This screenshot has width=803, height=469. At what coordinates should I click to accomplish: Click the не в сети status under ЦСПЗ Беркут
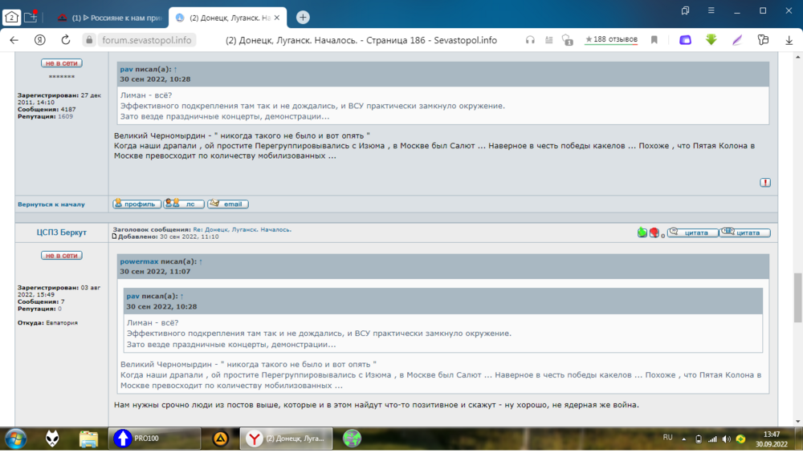pos(62,255)
